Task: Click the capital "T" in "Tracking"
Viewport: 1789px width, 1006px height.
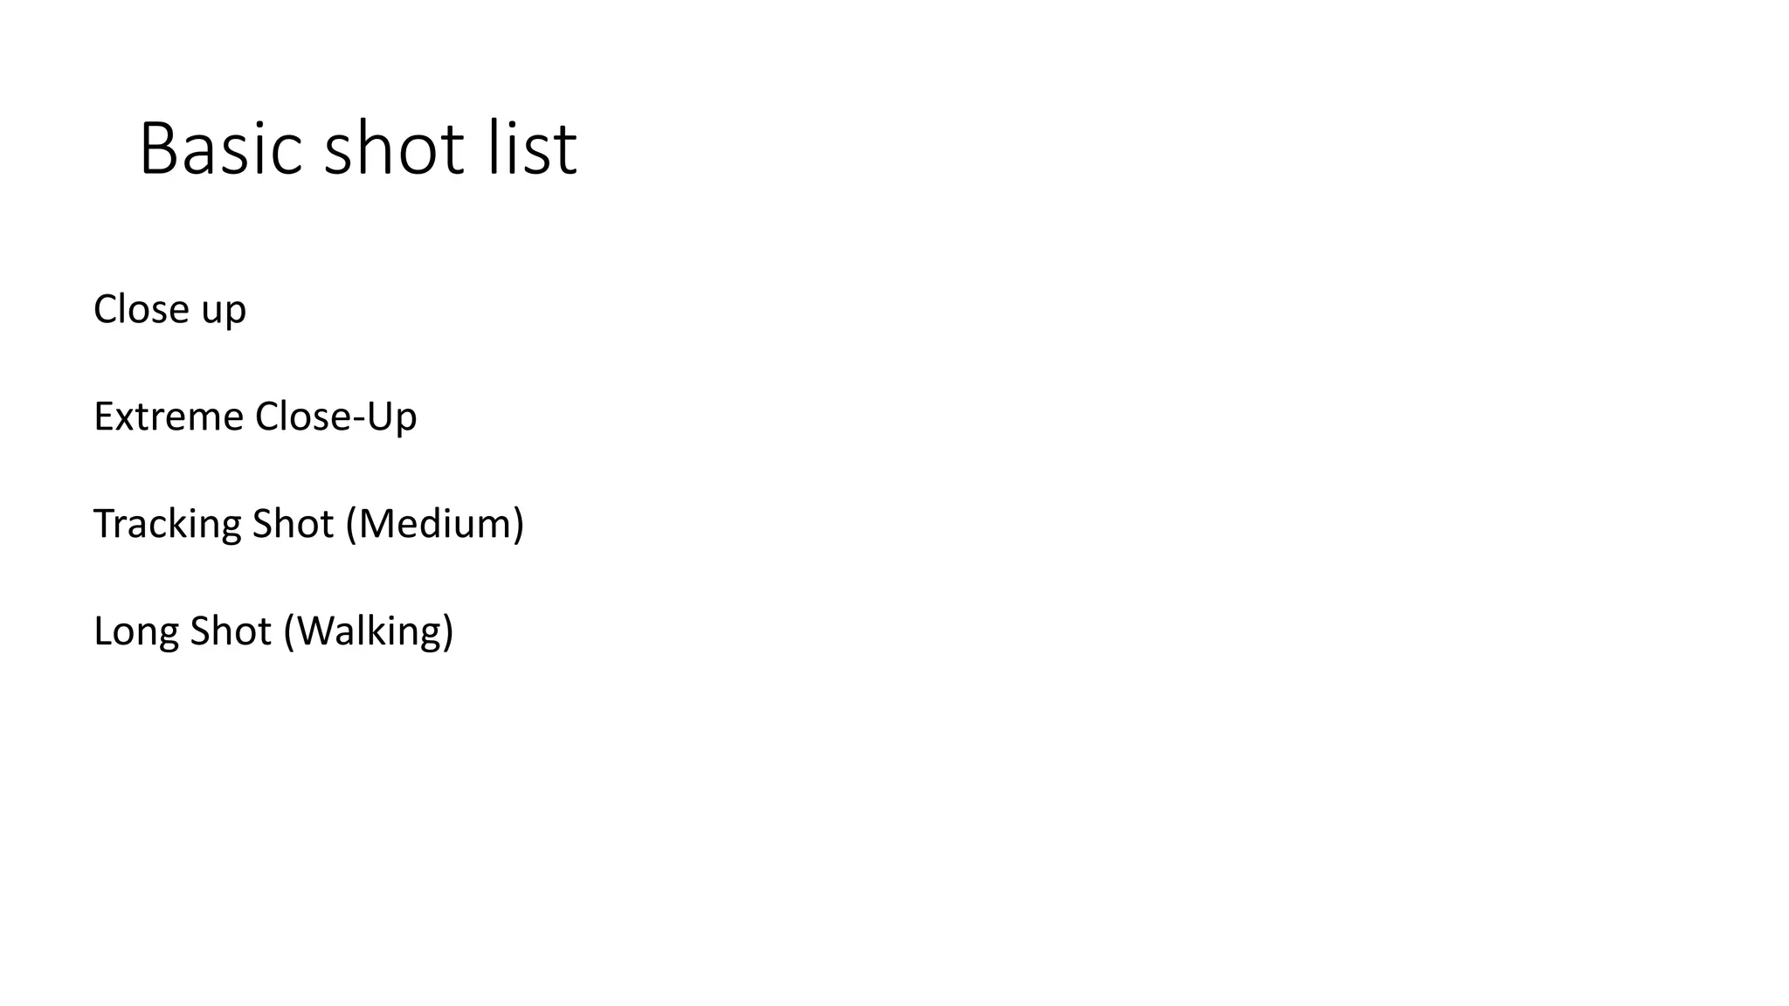Action: click(104, 524)
